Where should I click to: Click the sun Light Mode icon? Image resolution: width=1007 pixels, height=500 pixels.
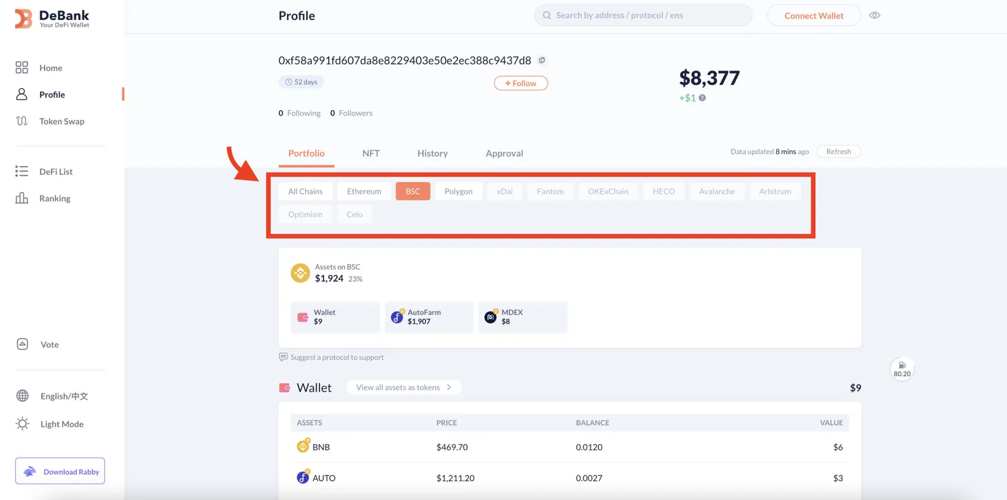coord(23,424)
